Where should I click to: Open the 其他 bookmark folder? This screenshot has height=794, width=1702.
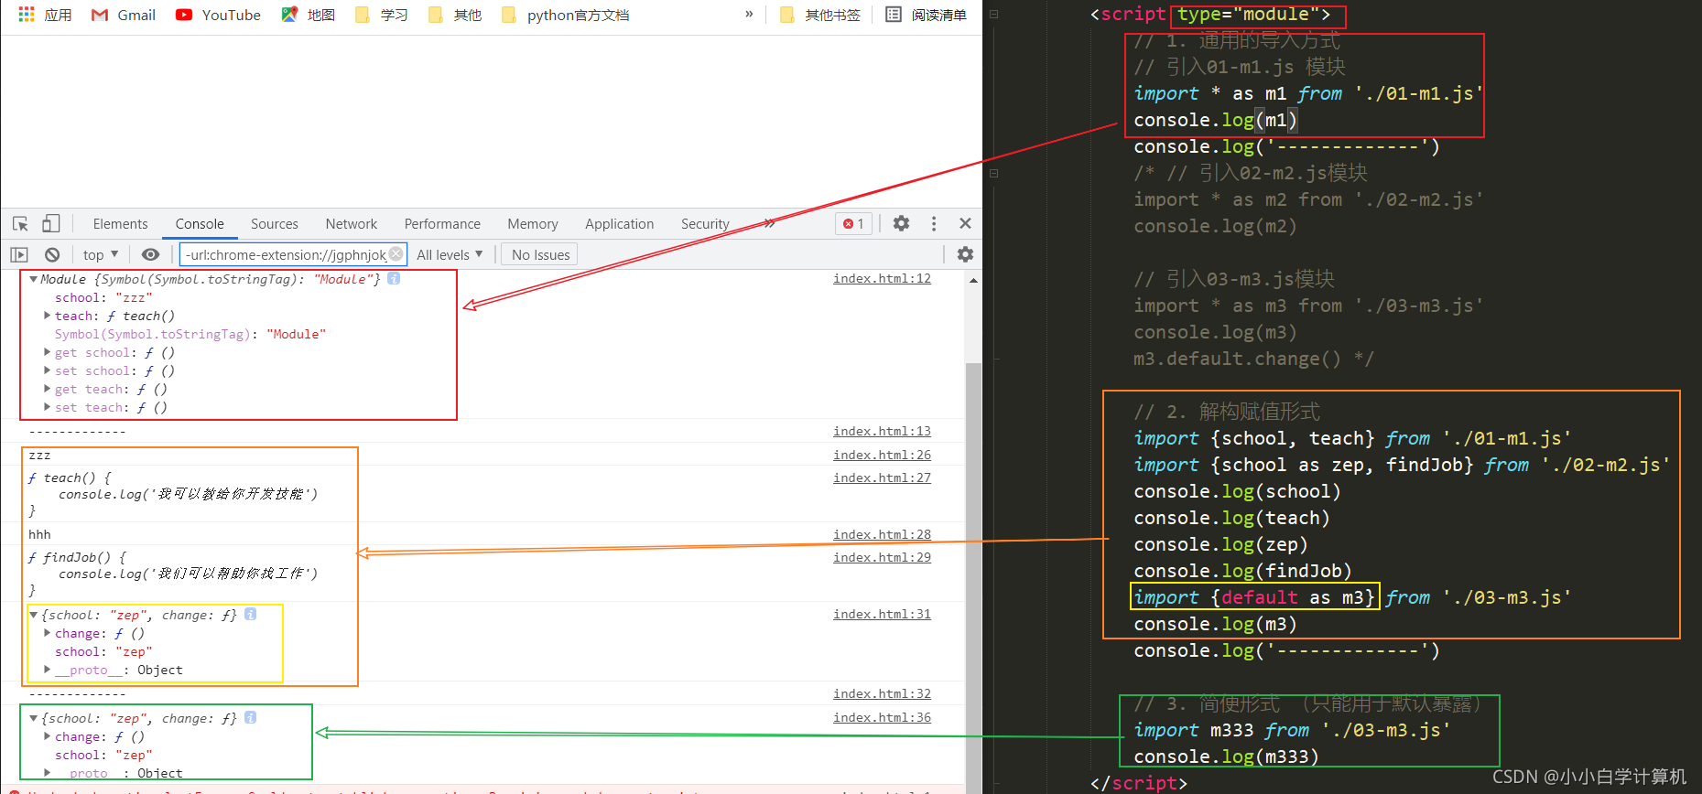click(x=455, y=15)
